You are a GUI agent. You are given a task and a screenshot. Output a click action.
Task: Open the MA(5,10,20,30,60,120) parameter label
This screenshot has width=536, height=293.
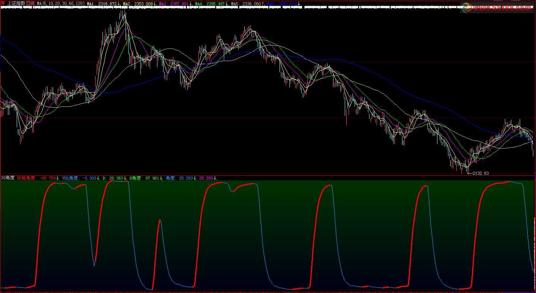tap(61, 4)
